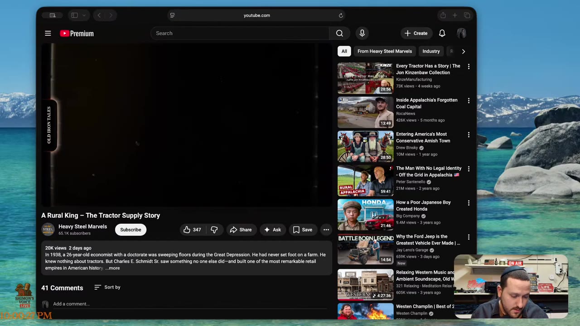580x326 pixels.
Task: Click the 65.1K subscribers text
Action: tap(74, 234)
